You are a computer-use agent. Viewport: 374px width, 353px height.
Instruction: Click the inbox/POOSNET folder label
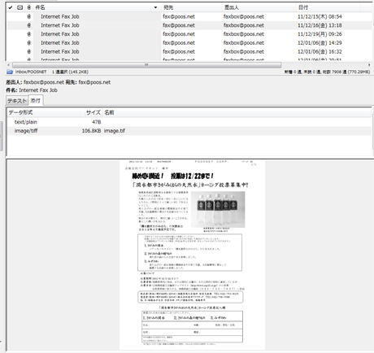31,72
